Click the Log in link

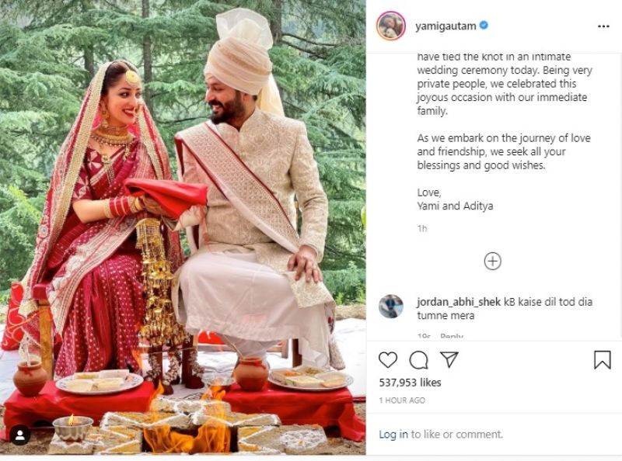(393, 435)
